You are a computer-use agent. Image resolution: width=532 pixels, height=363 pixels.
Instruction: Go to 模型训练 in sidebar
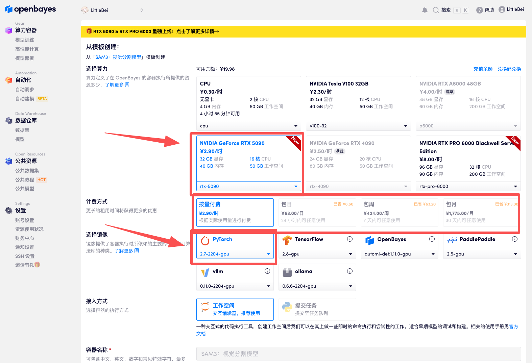tap(25, 40)
